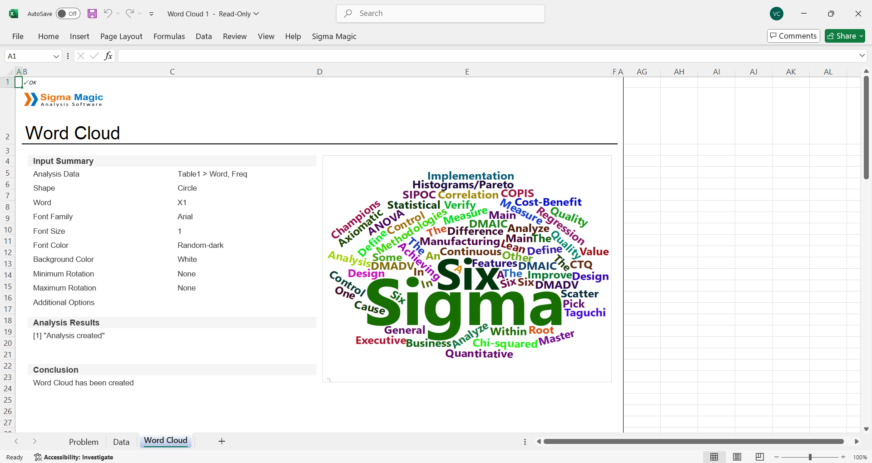872x463 pixels.
Task: Click the Comments button
Action: [x=793, y=36]
